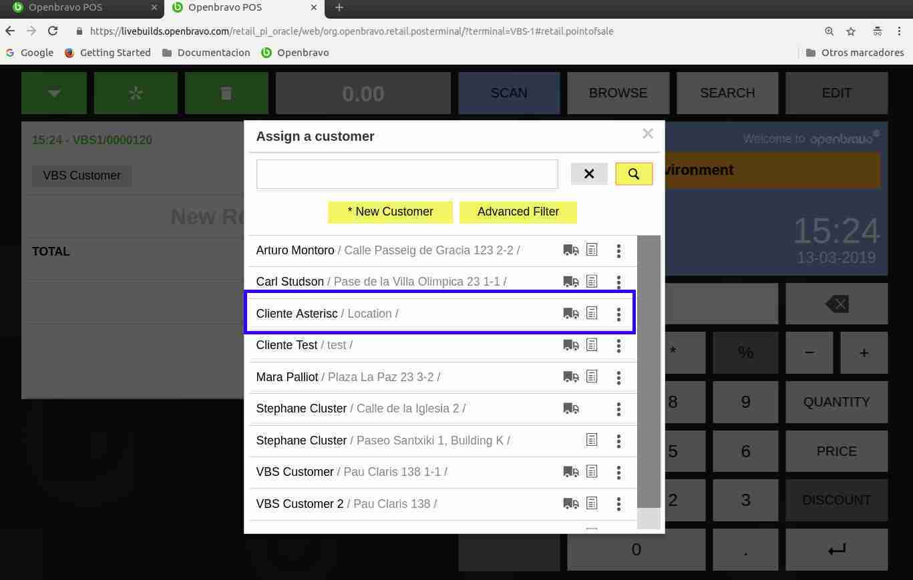Click into the customer search text field
This screenshot has height=580, width=913.
407,174
